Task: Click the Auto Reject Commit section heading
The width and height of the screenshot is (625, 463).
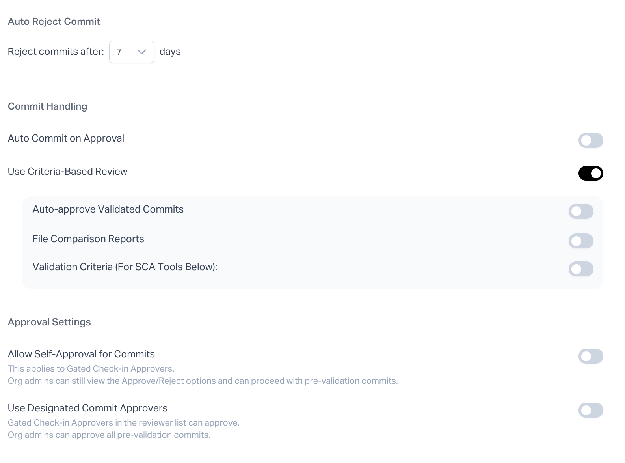Action: coord(54,22)
